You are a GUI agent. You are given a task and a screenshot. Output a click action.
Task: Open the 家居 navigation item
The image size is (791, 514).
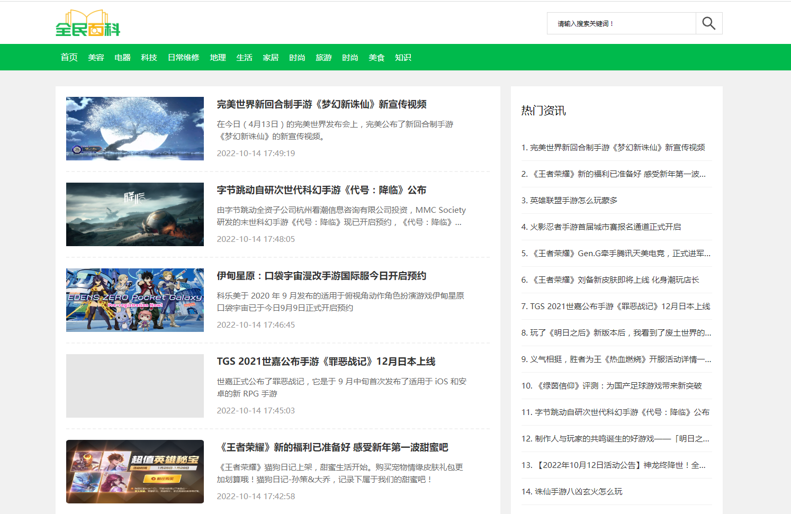[x=271, y=57]
